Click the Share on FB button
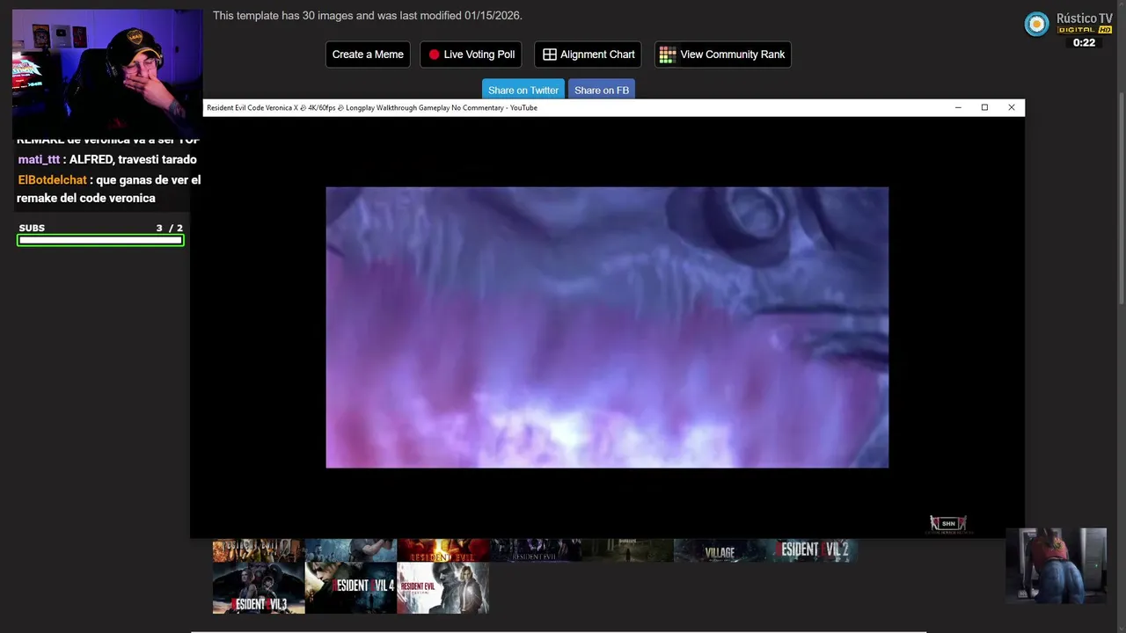1126x633 pixels. (x=602, y=90)
